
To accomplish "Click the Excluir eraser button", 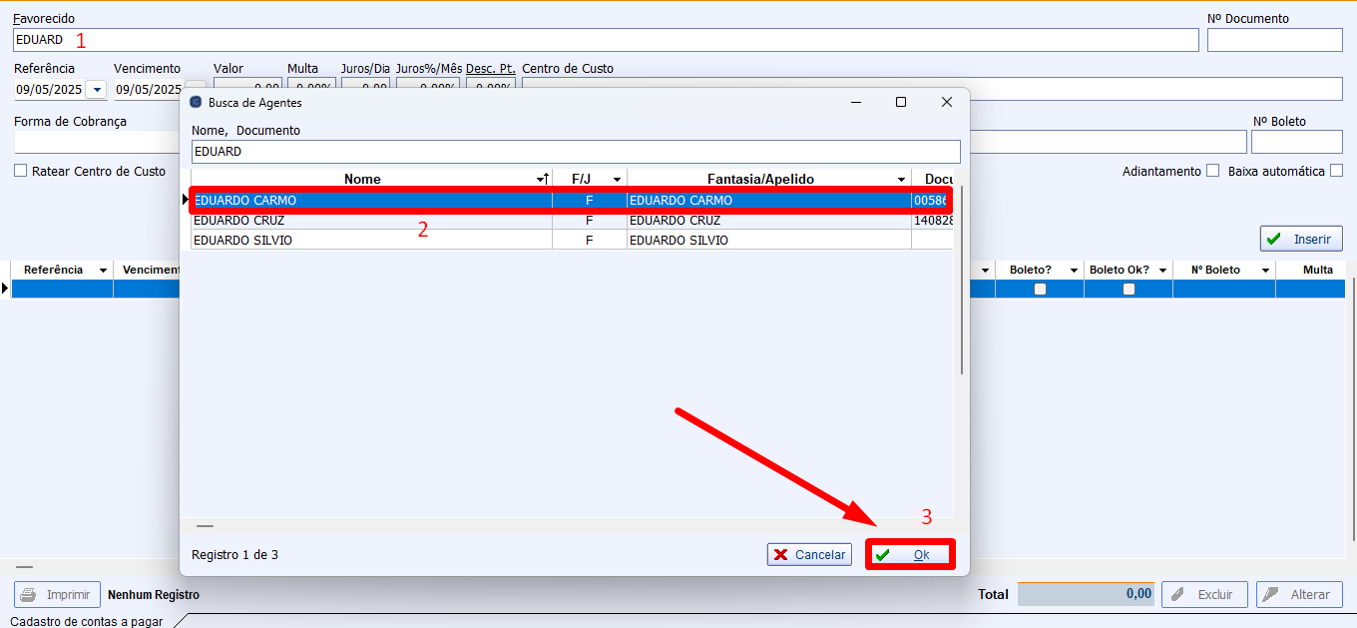I will tap(1204, 594).
